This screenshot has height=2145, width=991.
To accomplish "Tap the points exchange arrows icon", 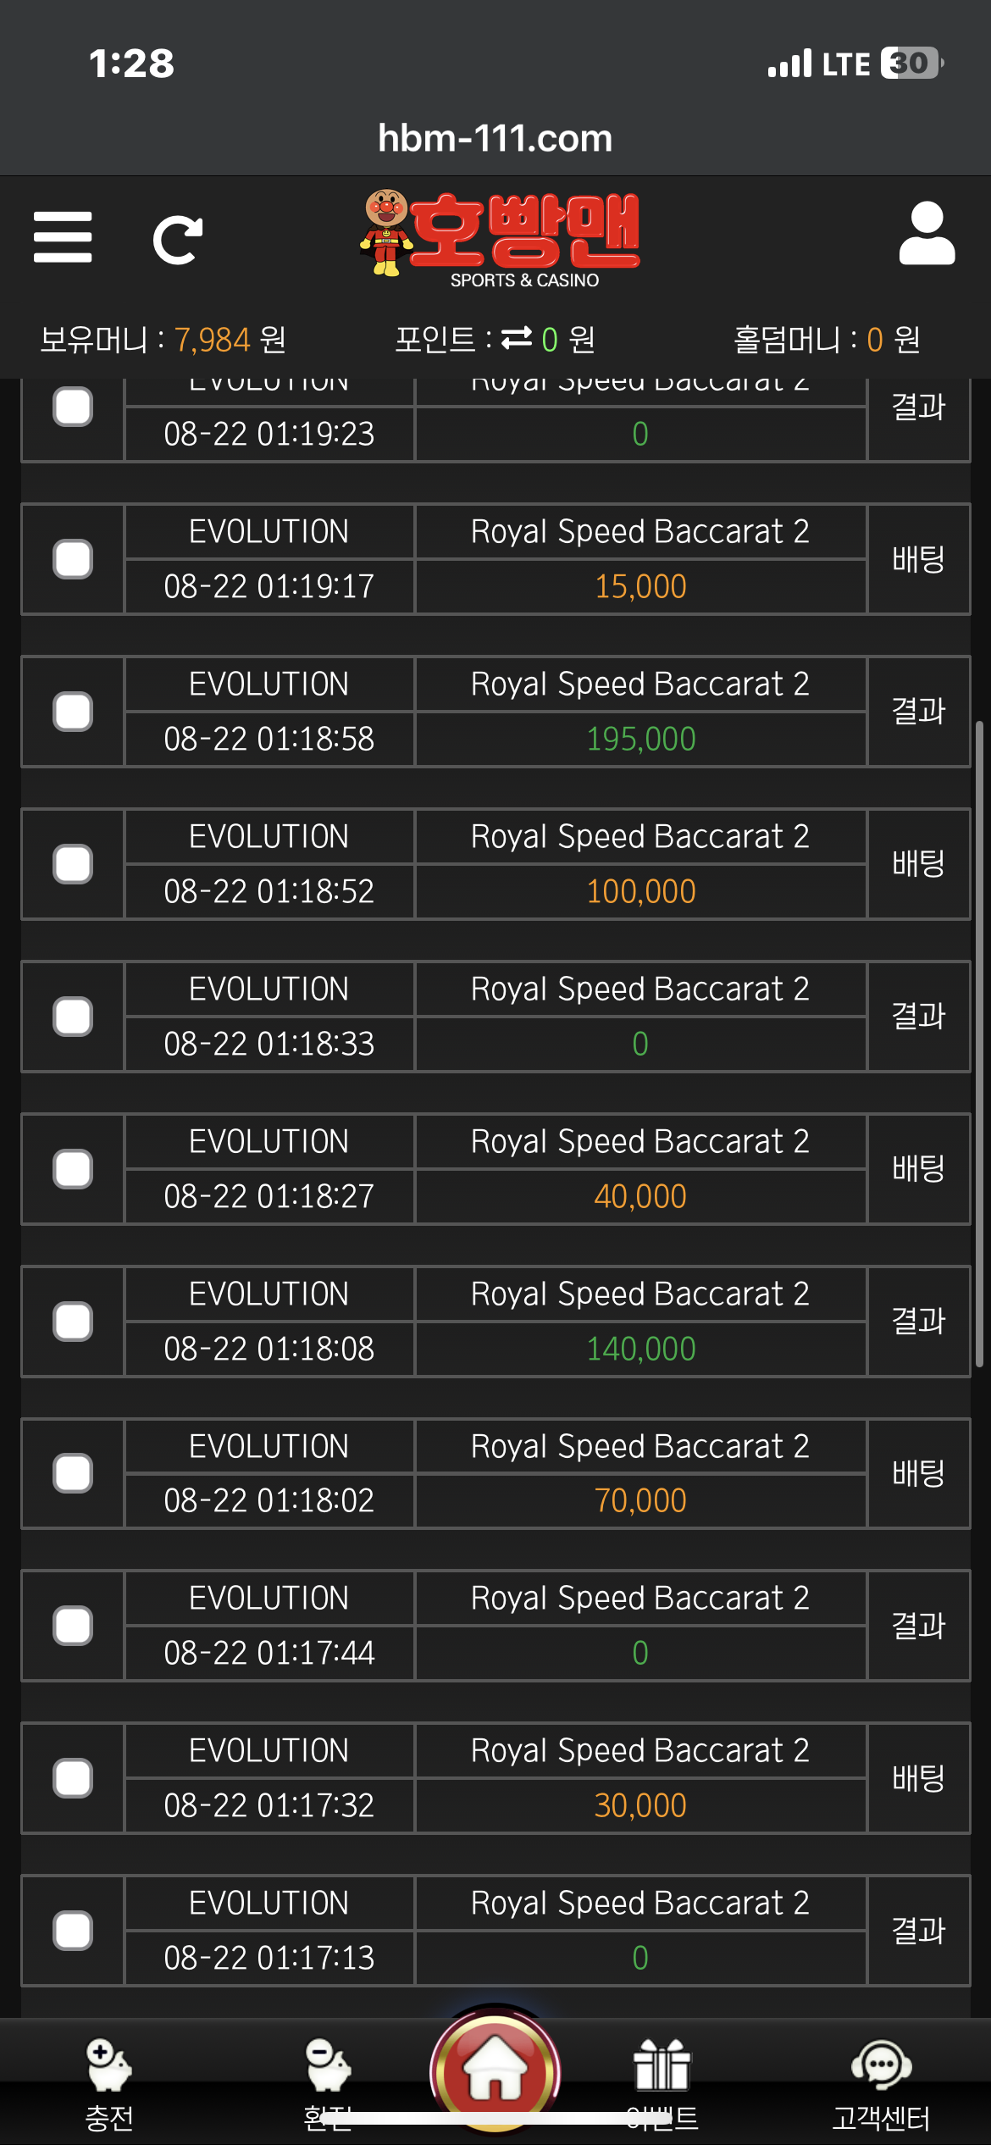I will 517,338.
